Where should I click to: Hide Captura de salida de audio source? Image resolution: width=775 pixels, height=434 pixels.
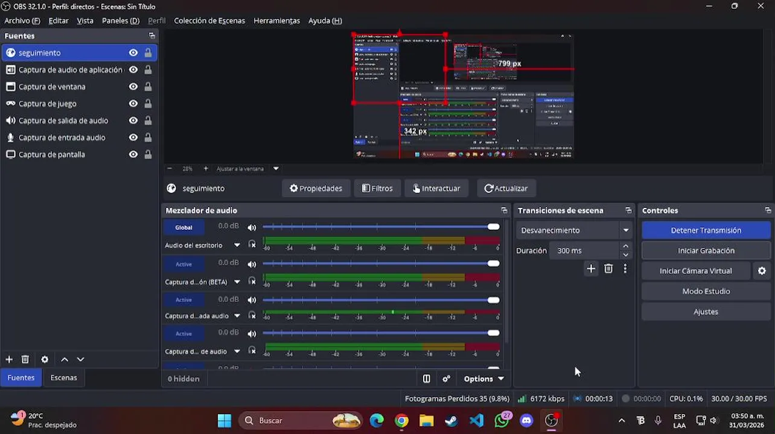(x=133, y=121)
